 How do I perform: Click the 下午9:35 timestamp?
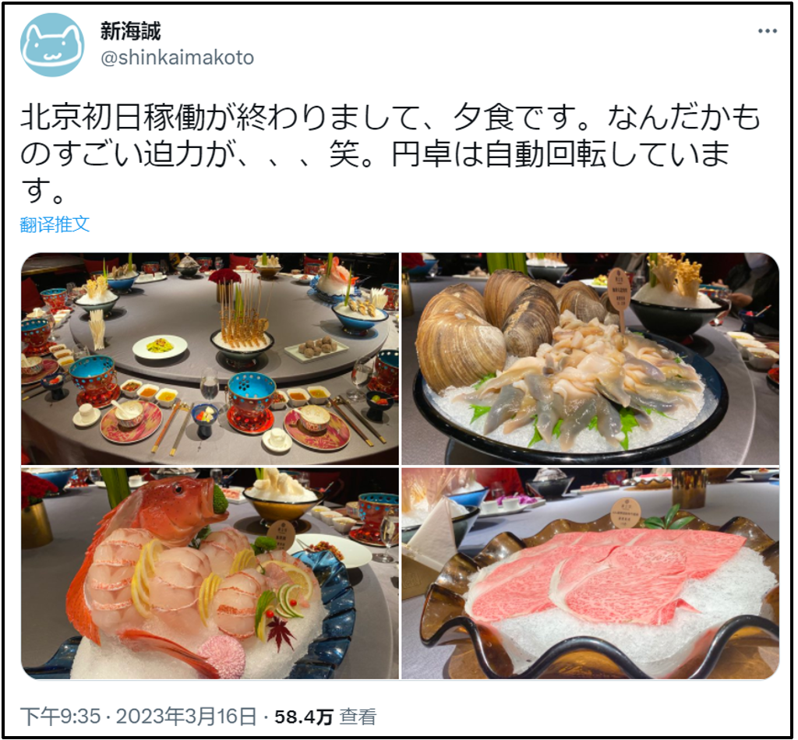[x=61, y=717]
